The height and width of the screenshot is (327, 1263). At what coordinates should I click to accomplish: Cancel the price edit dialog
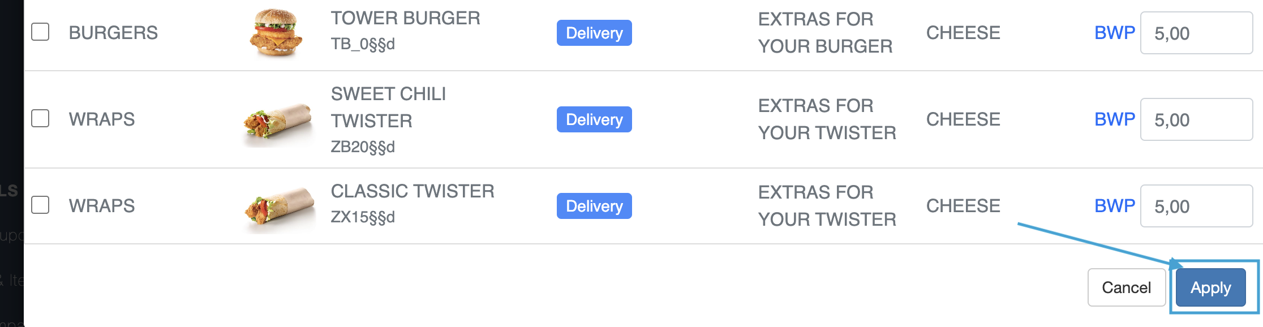(x=1126, y=287)
